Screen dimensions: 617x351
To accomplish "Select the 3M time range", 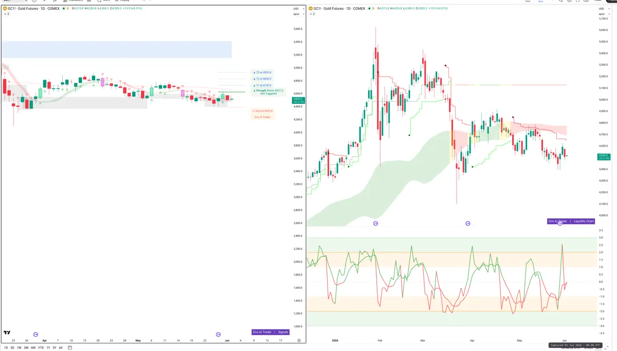I will coord(26,347).
